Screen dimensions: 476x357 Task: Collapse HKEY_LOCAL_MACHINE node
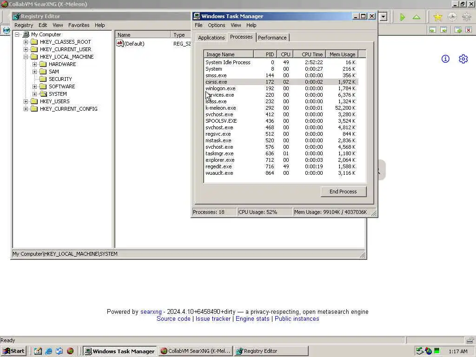point(26,57)
